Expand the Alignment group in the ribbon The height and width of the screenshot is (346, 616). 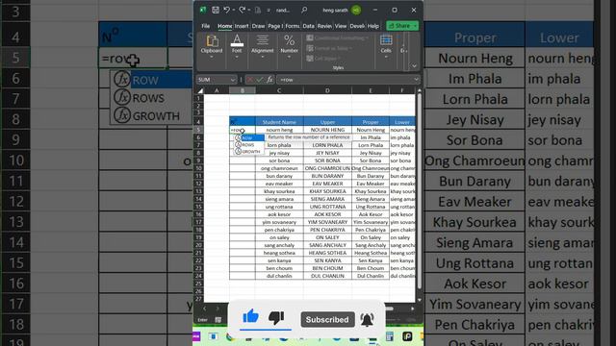tap(262, 57)
